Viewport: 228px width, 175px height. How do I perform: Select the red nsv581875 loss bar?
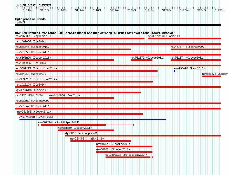click(x=212, y=76)
